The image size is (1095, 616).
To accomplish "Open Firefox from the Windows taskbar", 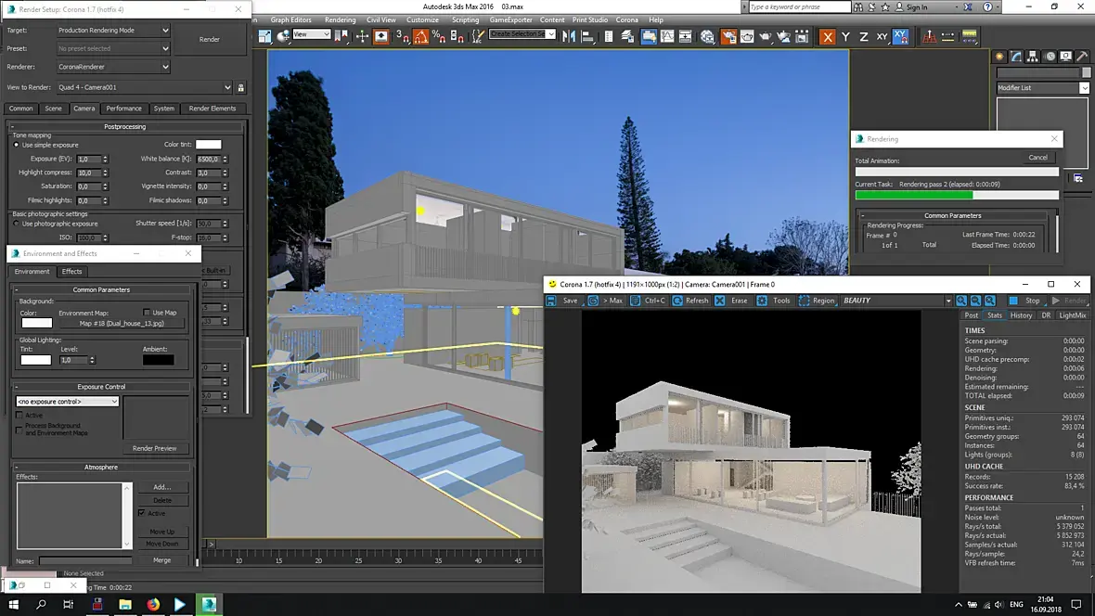I will (x=153, y=604).
